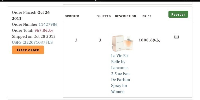Click the PRICE column header
Screen dimensions: 200x100
(147, 16)
